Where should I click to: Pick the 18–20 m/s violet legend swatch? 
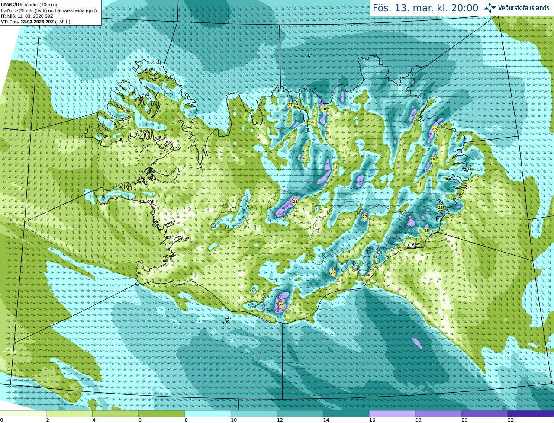438,414
